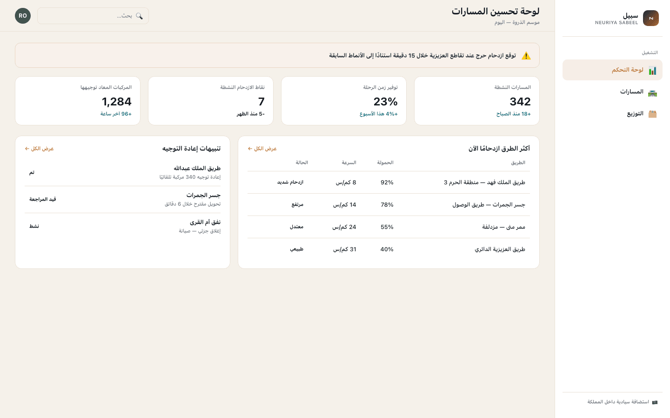Click the +18 منذ الصباح change text

(514, 114)
